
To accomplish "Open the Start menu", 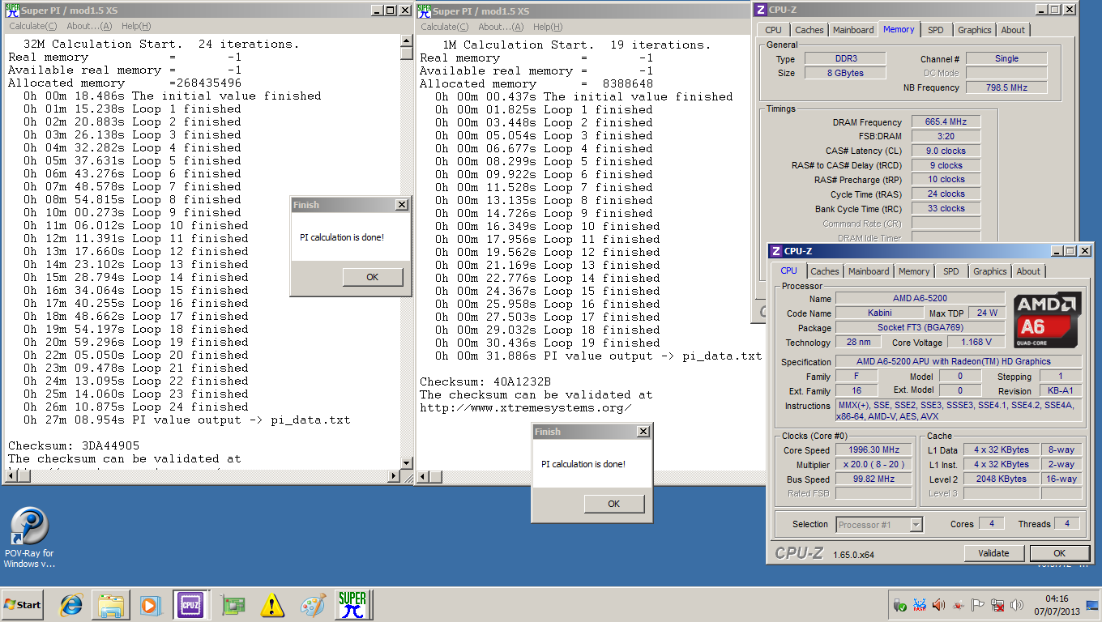I will 23,605.
